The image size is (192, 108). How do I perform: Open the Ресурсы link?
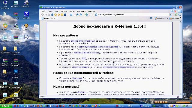point(77,78)
